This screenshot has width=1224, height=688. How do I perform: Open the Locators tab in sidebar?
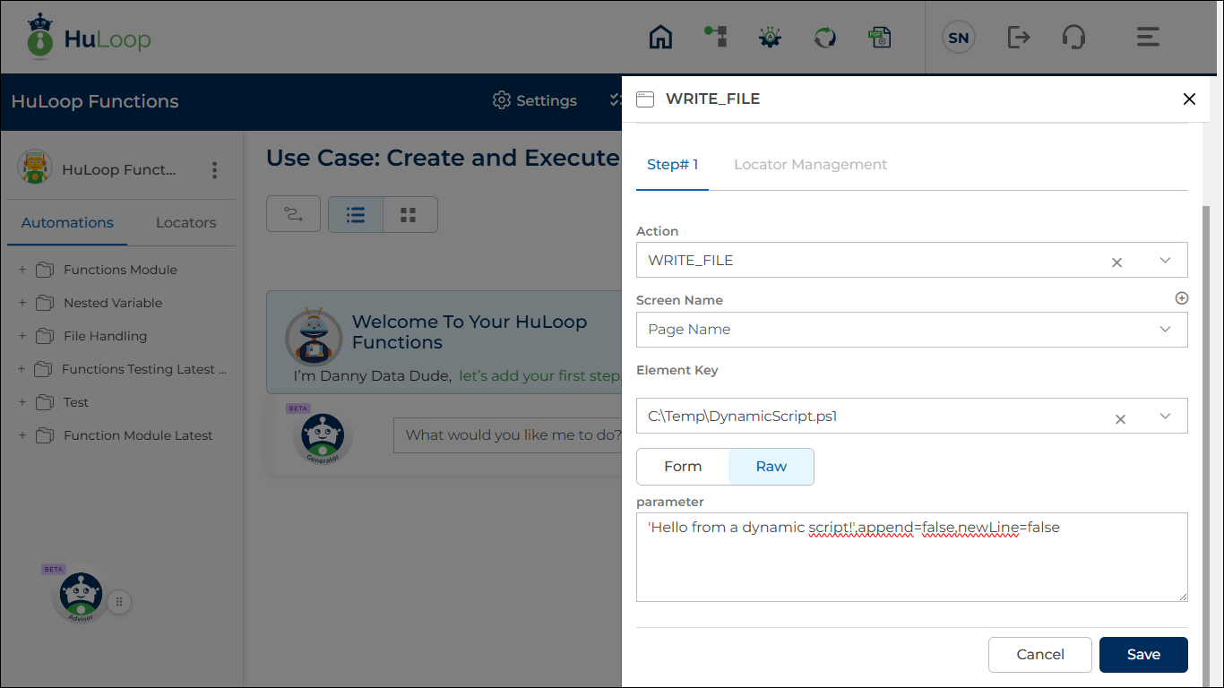click(x=185, y=223)
